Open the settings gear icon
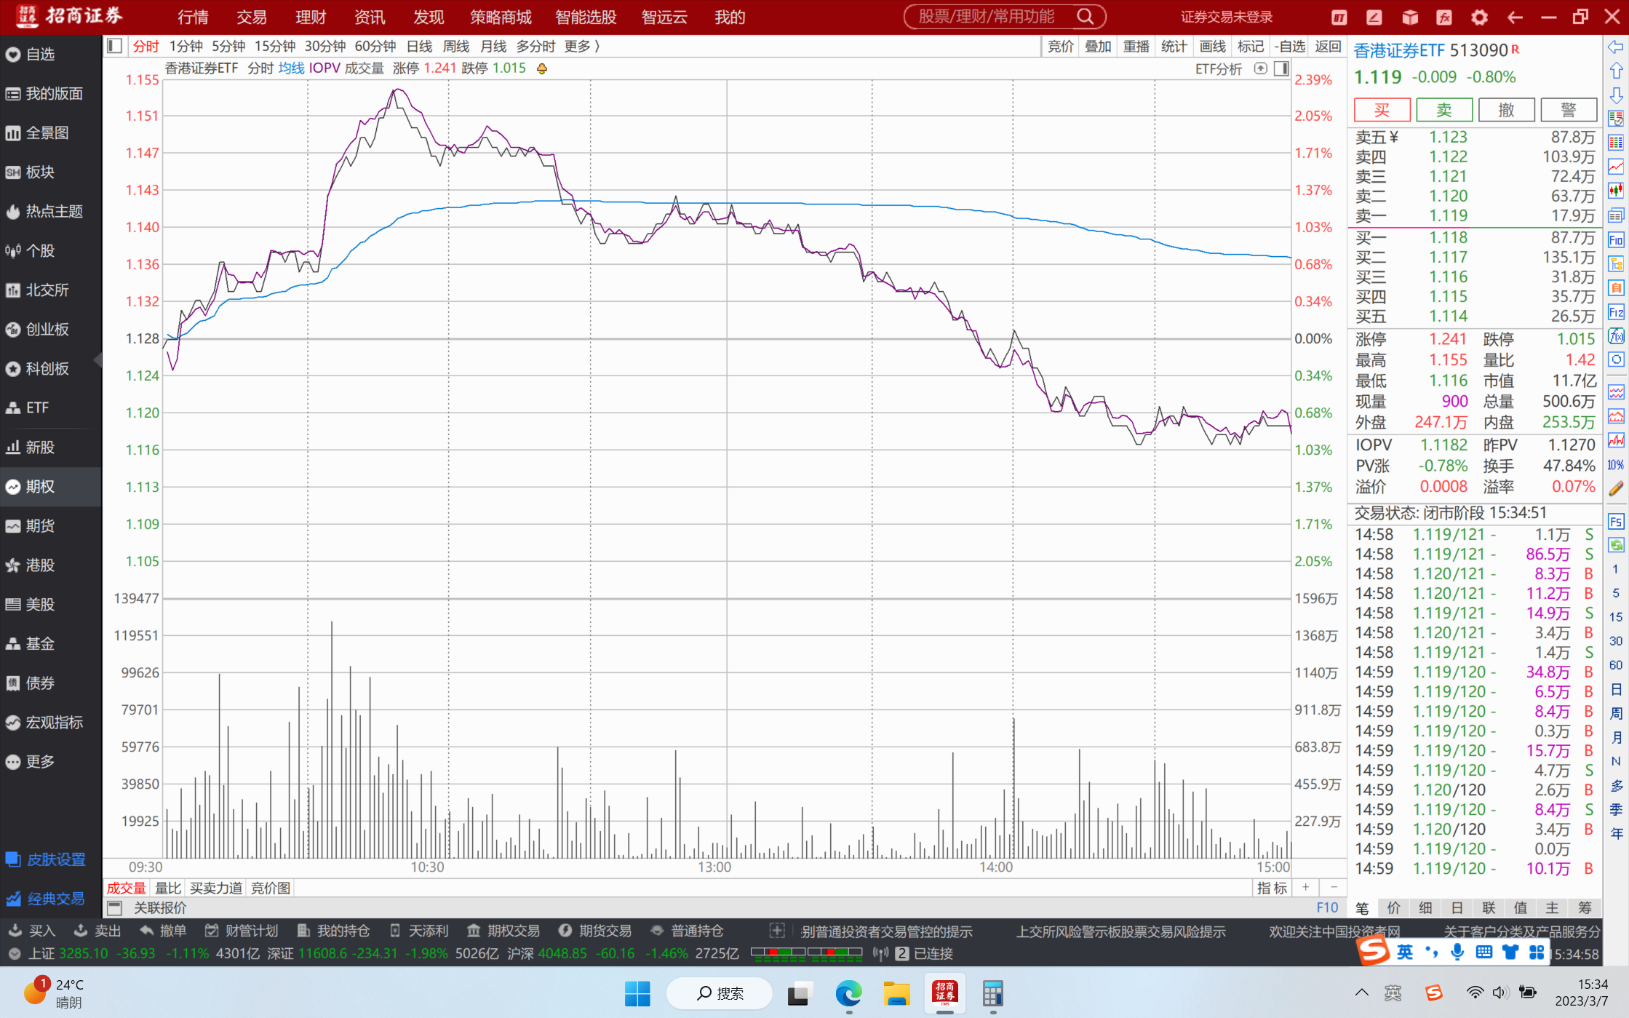Image resolution: width=1629 pixels, height=1018 pixels. tap(1479, 17)
